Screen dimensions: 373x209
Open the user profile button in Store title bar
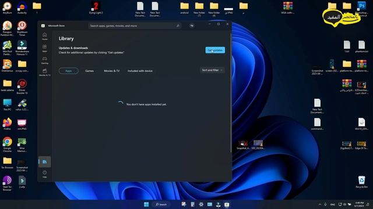point(192,26)
